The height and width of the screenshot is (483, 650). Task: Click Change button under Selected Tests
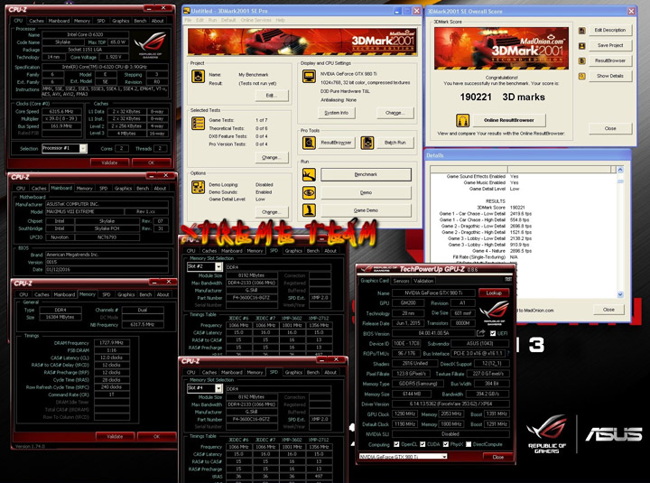click(x=272, y=158)
